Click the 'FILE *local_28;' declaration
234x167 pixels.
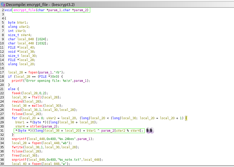click(x=22, y=60)
